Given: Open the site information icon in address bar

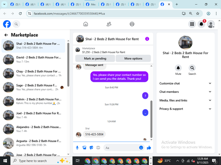Looking at the screenshot, I should tap(30, 14).
